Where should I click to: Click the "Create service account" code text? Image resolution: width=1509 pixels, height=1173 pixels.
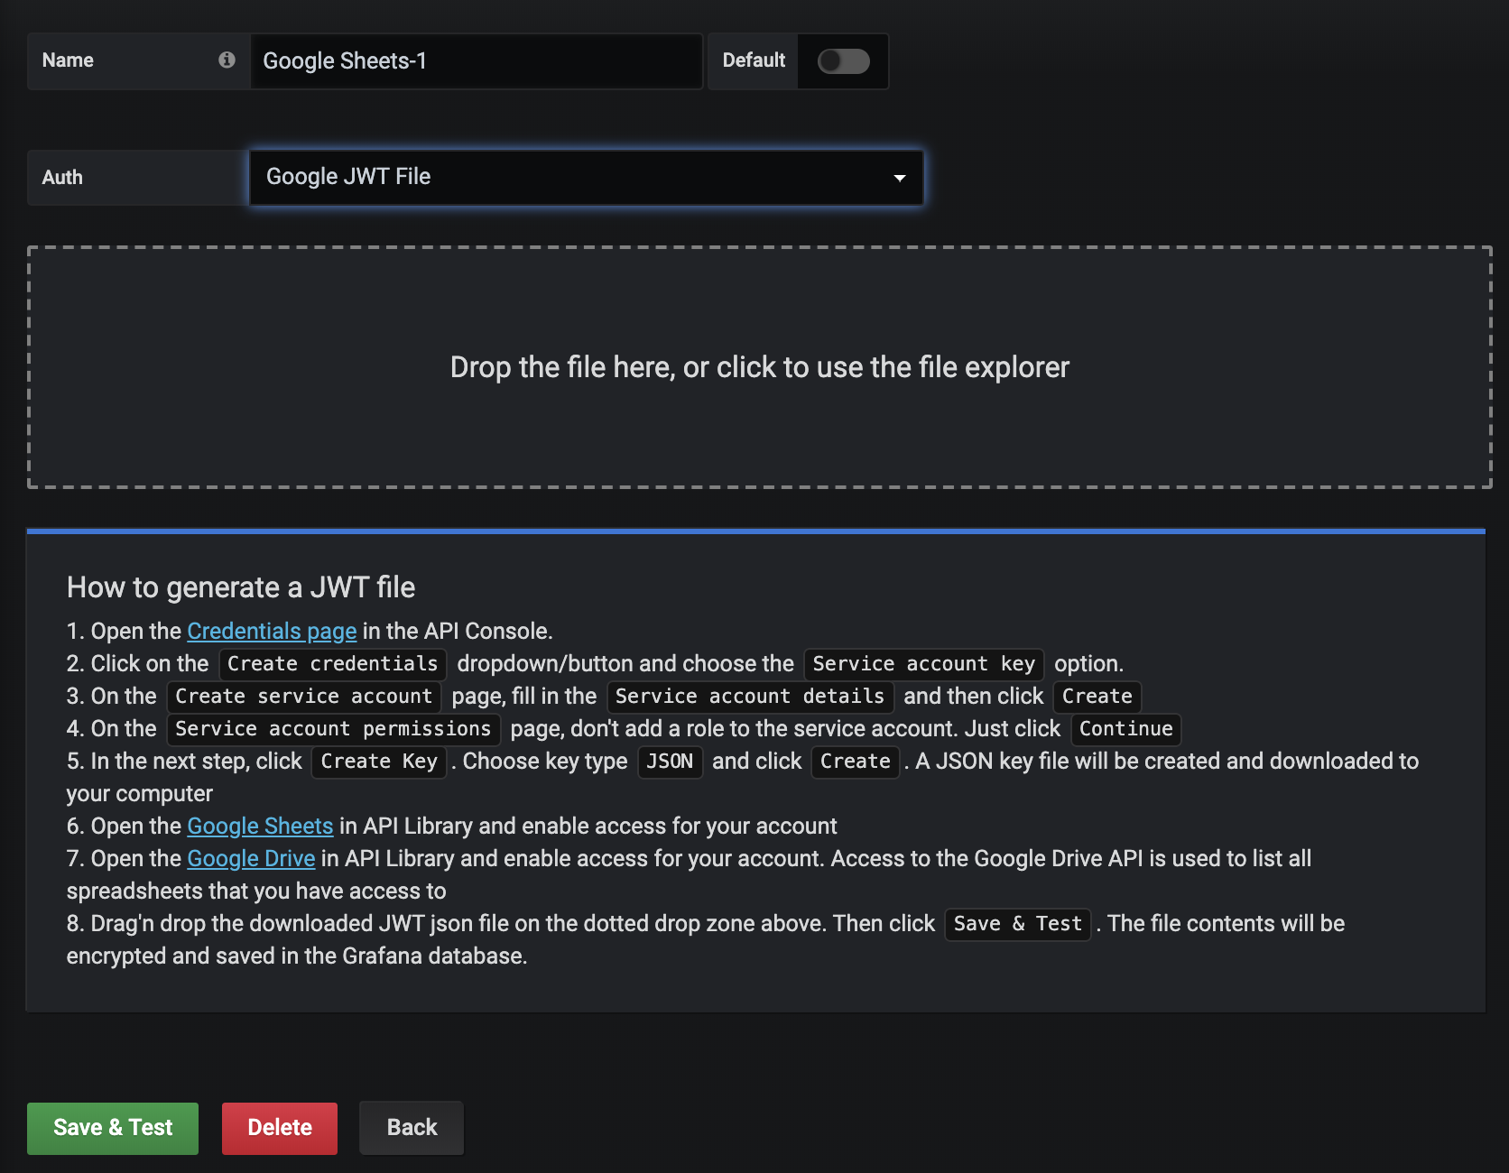[x=304, y=697]
